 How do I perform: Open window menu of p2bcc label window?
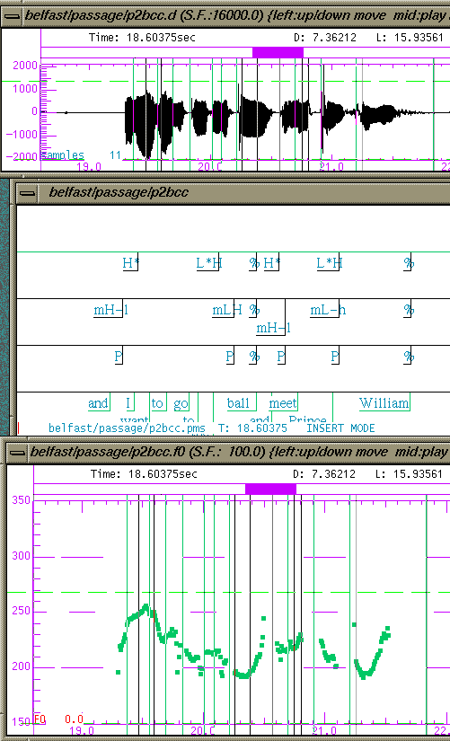click(x=28, y=193)
